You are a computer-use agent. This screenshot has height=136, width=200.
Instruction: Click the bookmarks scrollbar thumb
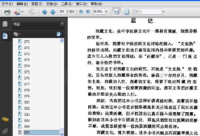62,129
